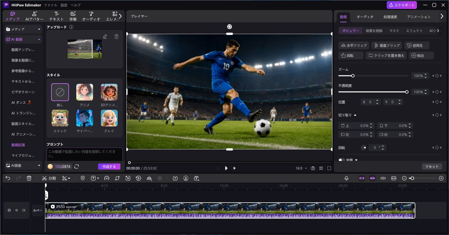Viewport: 449px width, 235px height.
Task: Remove the uploaded soccer media with trash icon
Action: click(117, 36)
